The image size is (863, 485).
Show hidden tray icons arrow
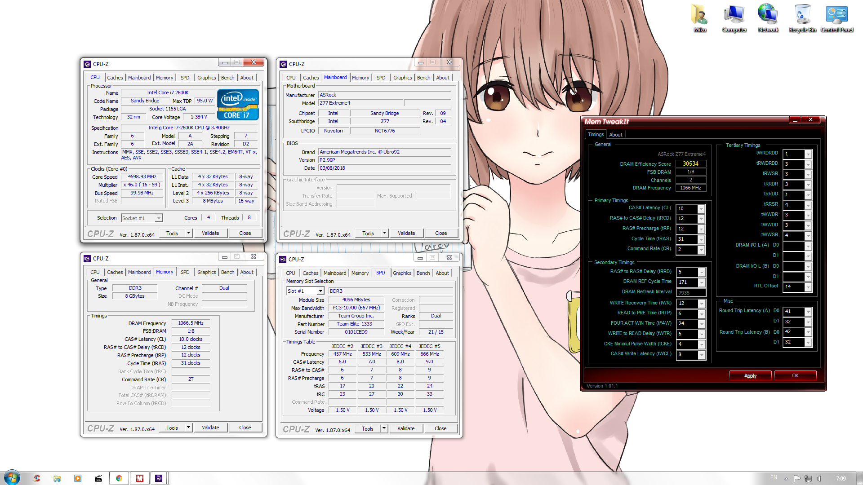pos(786,479)
